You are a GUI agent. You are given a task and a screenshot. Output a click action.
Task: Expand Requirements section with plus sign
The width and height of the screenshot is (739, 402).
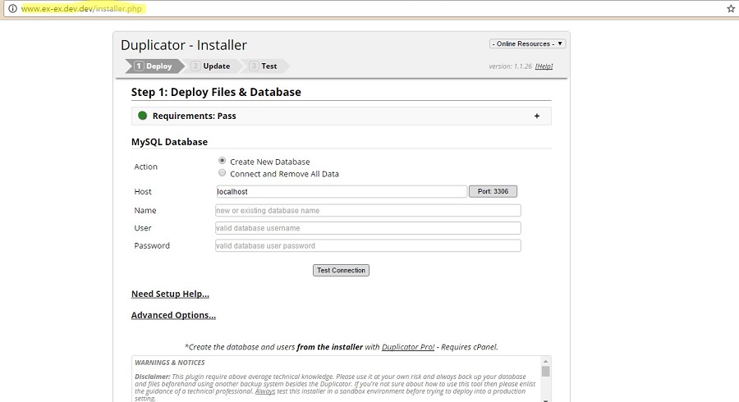pos(537,116)
